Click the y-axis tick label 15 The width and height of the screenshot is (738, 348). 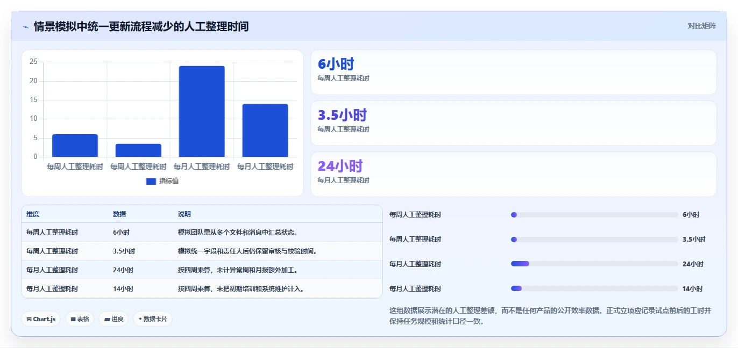point(33,100)
